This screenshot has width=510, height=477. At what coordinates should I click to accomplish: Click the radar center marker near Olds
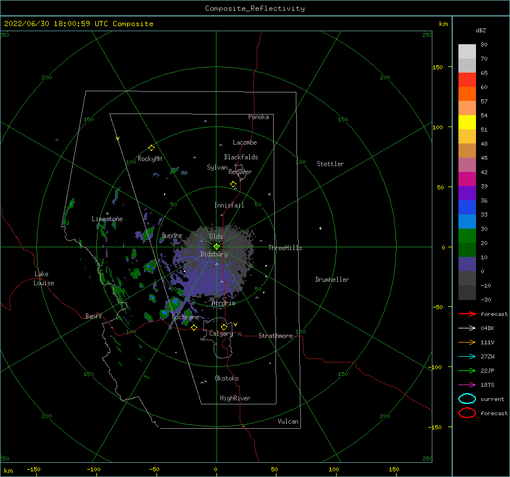click(216, 247)
